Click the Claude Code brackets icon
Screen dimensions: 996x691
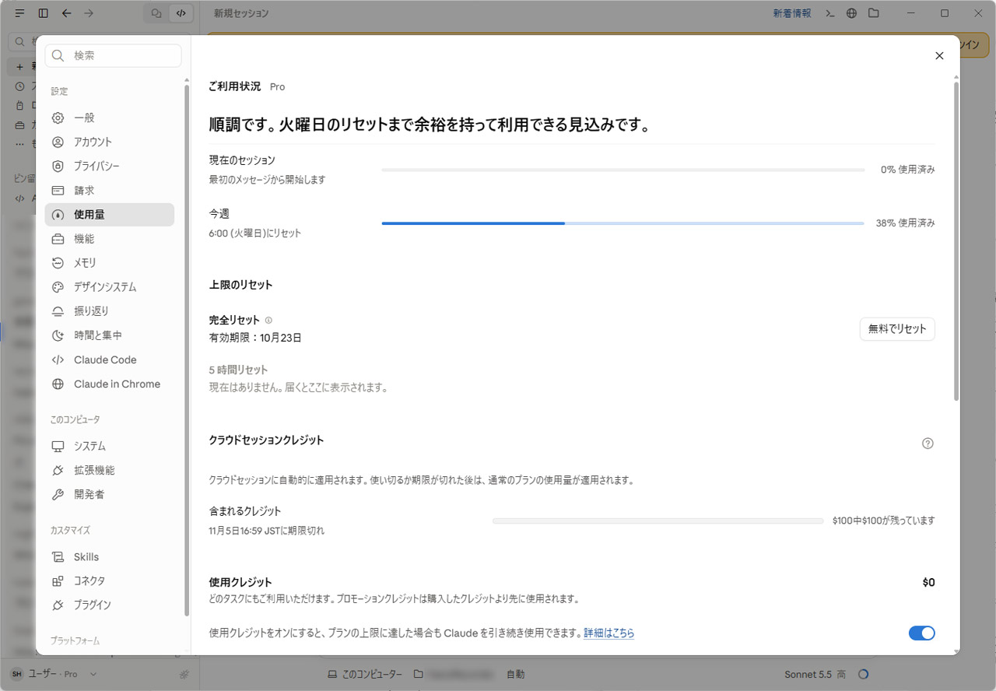(x=58, y=360)
